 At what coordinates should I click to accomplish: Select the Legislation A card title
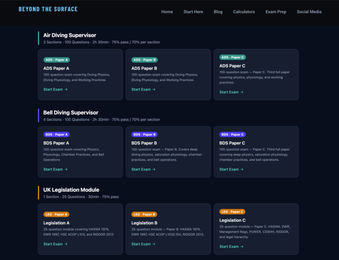[x=56, y=223]
